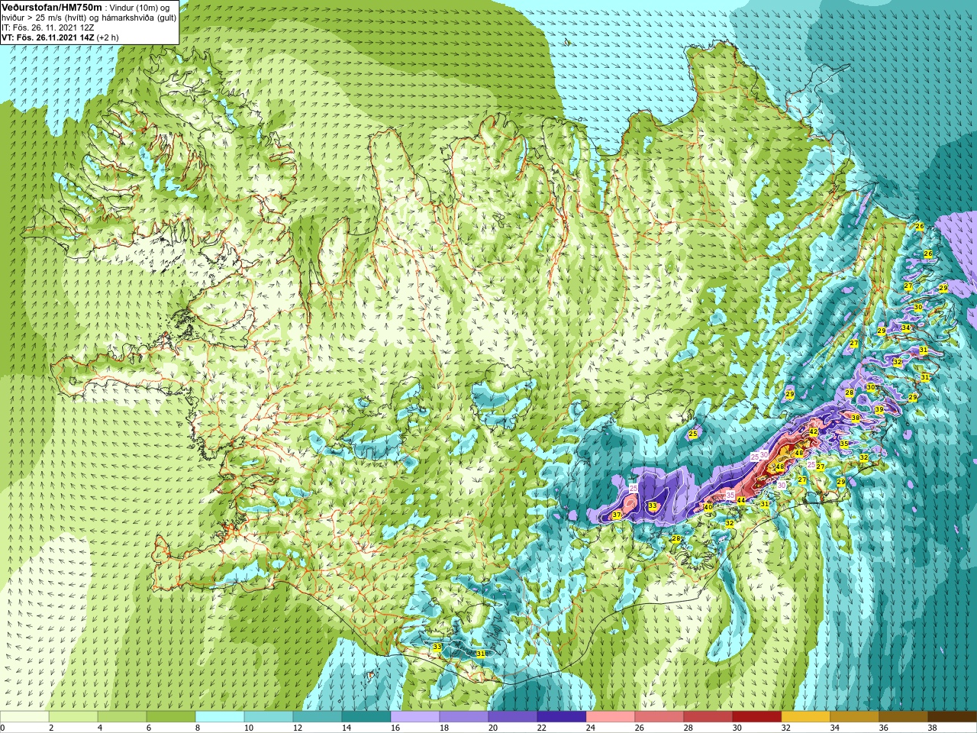Click the "hámarkshviða (gult)" header text
The height and width of the screenshot is (733, 977).
coord(137,17)
